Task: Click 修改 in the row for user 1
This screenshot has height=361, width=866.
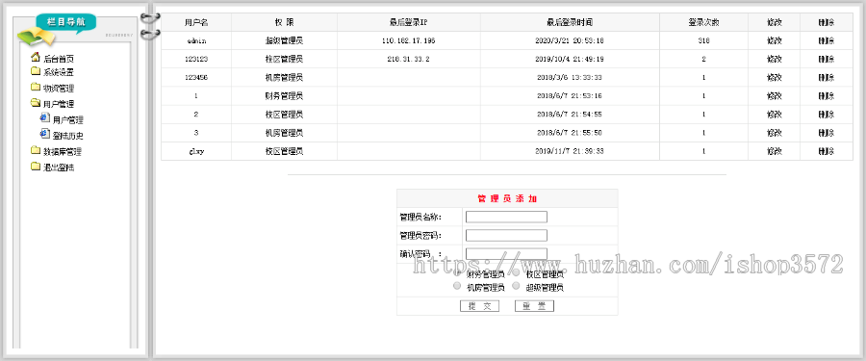Action: click(x=775, y=95)
